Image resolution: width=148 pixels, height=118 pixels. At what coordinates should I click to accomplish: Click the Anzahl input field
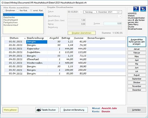77,20
